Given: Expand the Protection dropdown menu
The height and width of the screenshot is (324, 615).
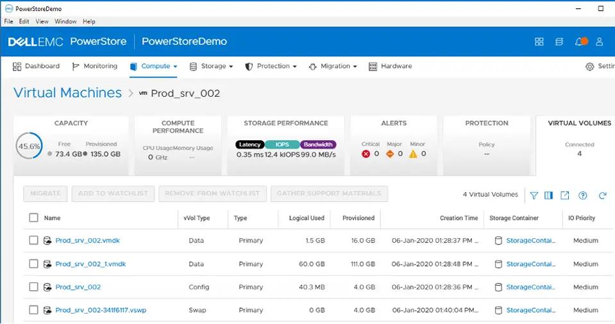Looking at the screenshot, I should coord(271,66).
